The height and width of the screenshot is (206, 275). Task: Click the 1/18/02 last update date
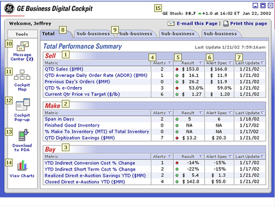click(x=250, y=119)
